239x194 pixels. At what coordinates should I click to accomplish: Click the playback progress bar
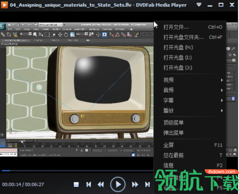tap(78, 171)
